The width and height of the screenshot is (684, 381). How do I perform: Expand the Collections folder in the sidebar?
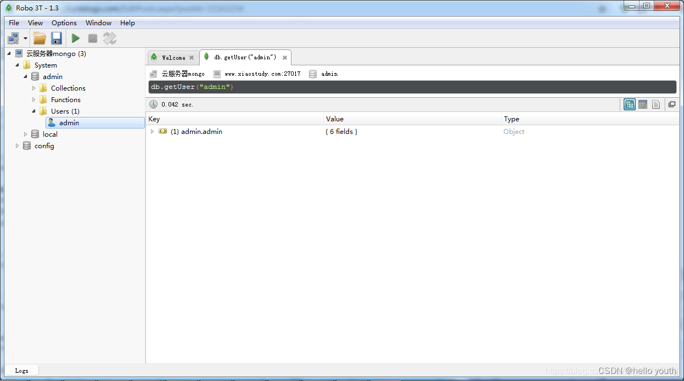click(x=33, y=88)
